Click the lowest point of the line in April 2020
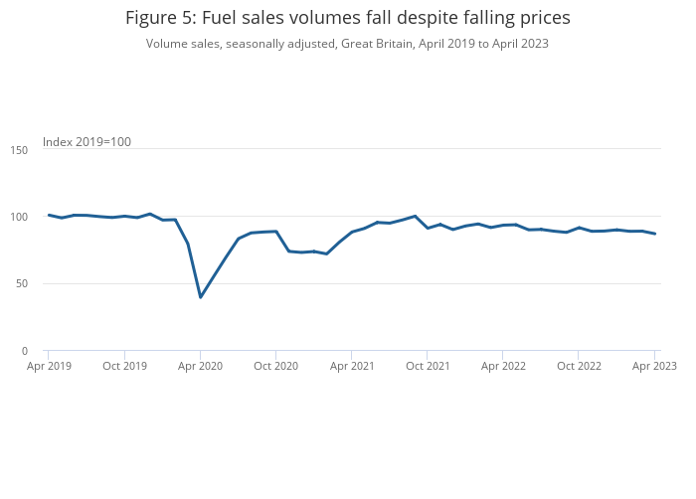Viewport: 696px width, 499px height. pyautogui.click(x=201, y=297)
